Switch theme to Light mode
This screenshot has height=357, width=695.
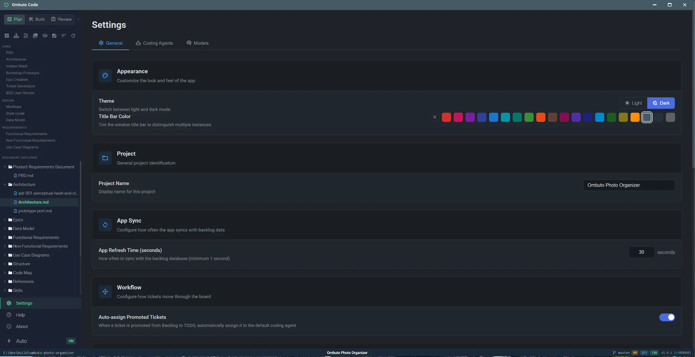[633, 103]
